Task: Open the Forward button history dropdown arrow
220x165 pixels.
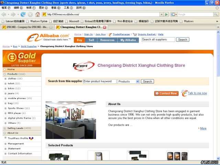Action: tap(18, 14)
